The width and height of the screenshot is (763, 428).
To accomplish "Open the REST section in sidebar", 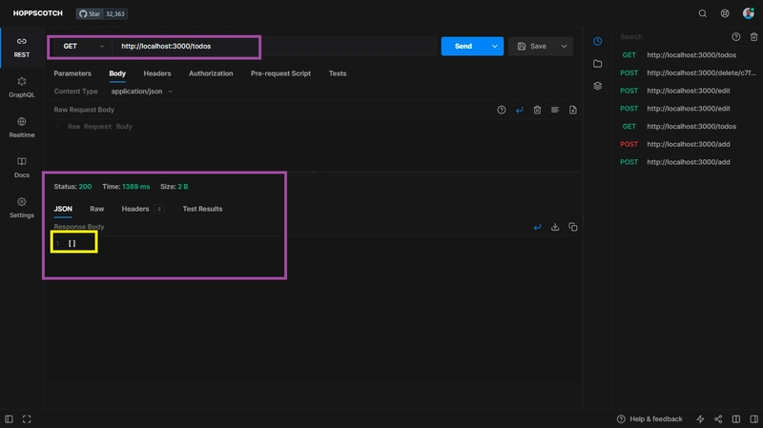I will tap(22, 47).
